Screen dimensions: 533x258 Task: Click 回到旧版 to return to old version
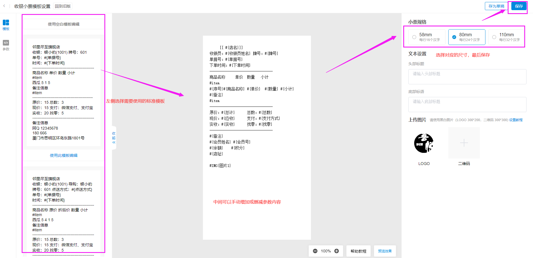(63, 6)
